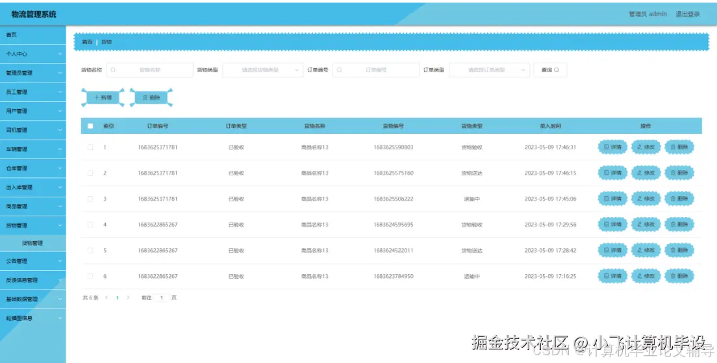
Task: Click the go-to page number input
Action: 161,297
